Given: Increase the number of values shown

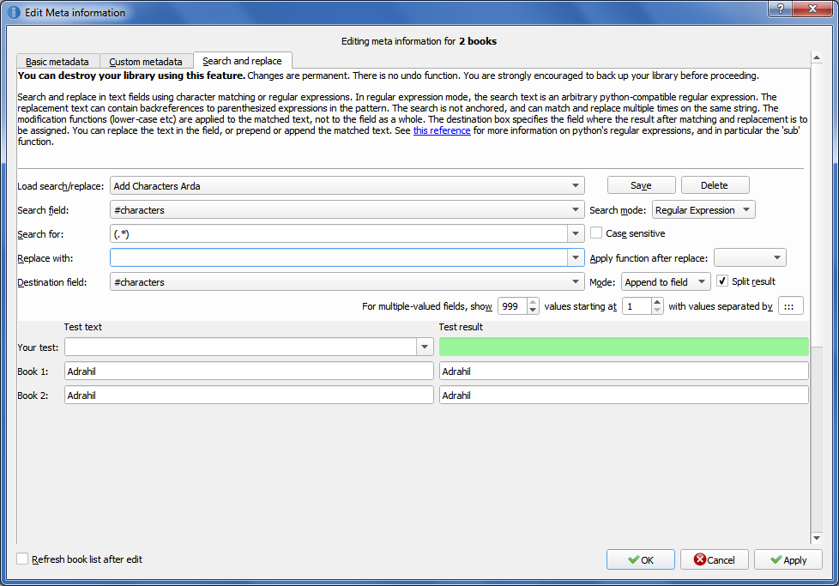Looking at the screenshot, I should tap(533, 302).
